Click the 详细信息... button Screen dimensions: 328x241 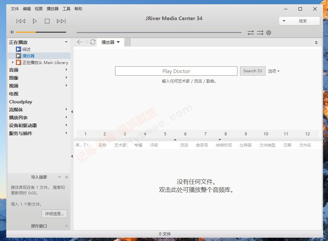54,214
